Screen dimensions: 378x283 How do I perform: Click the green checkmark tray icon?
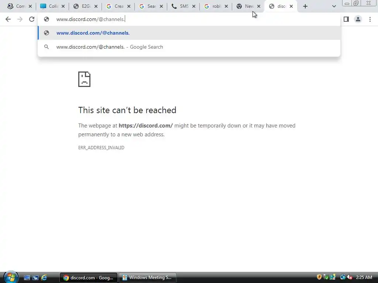coord(326,277)
